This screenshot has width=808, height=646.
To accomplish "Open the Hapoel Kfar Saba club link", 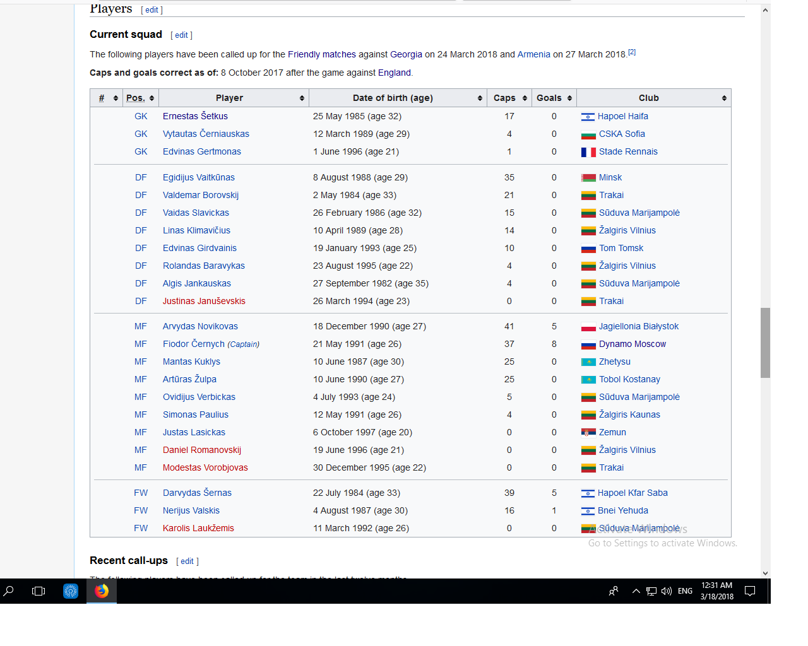I will click(x=633, y=493).
